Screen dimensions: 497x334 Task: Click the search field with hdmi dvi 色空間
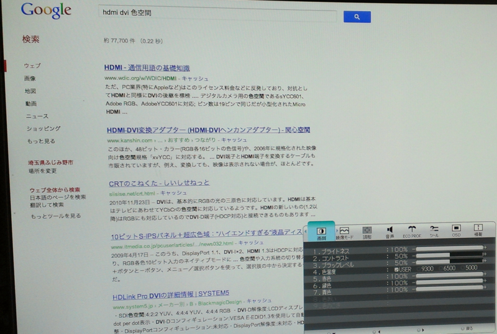[217, 13]
